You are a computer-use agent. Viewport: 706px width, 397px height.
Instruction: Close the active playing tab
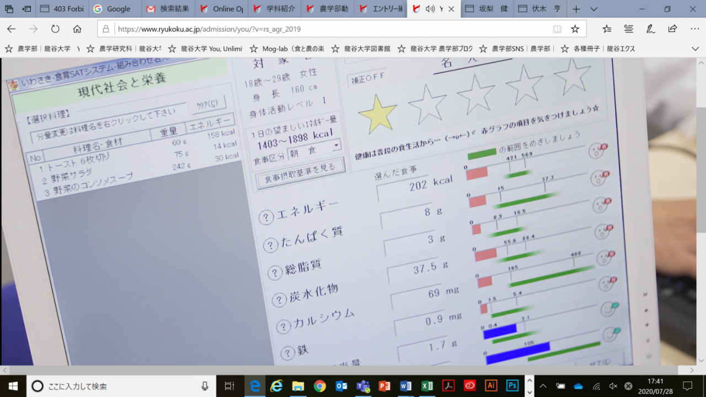(452, 9)
